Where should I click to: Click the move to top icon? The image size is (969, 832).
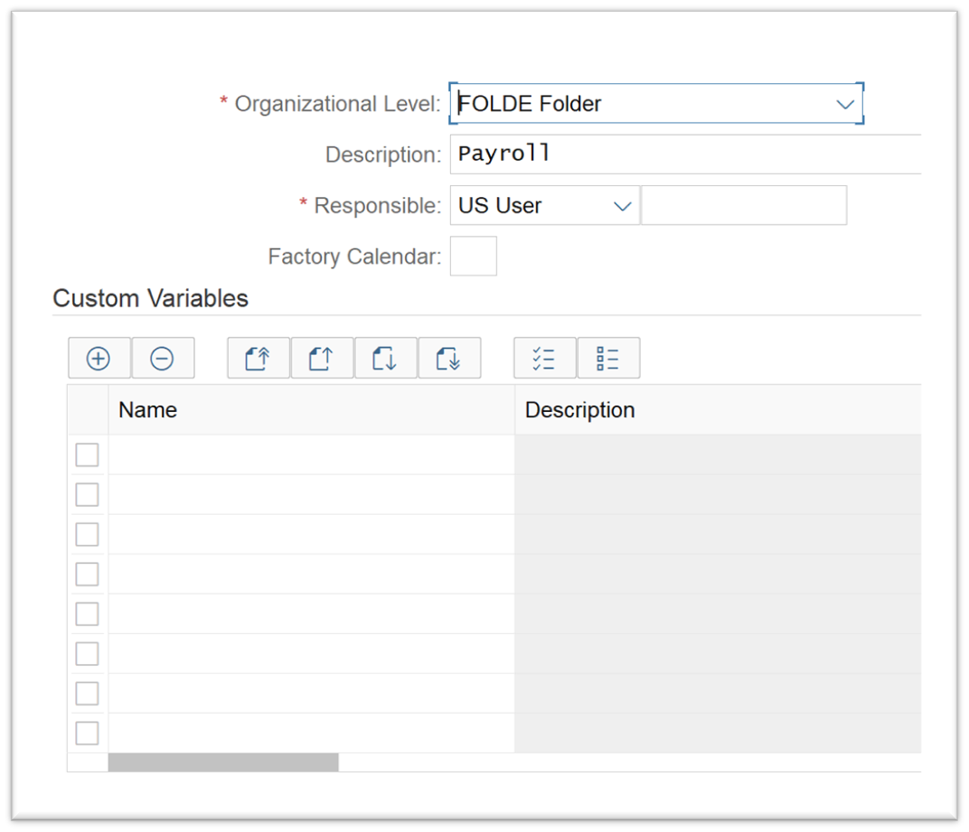click(259, 359)
